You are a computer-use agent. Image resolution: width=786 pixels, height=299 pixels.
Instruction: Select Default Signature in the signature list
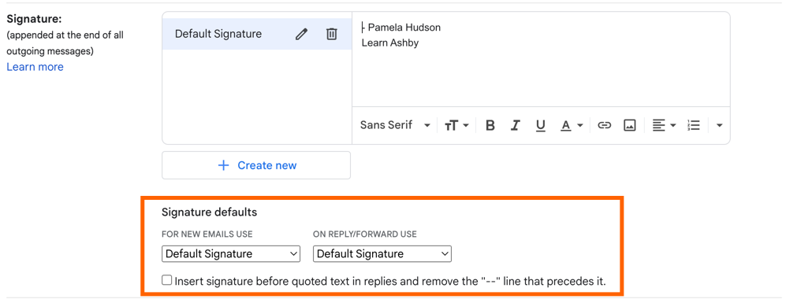click(257, 34)
